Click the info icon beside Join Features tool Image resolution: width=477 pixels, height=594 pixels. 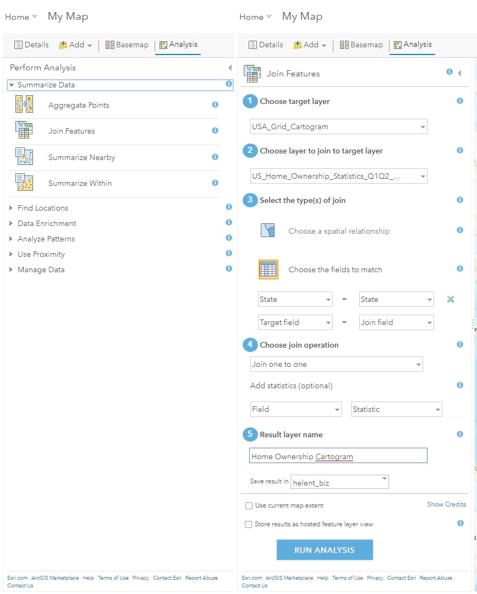[x=215, y=131]
